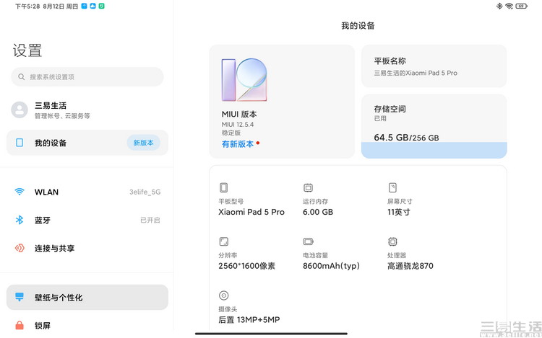The image size is (542, 338).
Task: Open 壁纸与个性化 settings row
Action: 87,297
